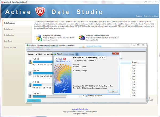Open the File menu in File Recovery
The width and height of the screenshot is (160, 117).
[x=29, y=49]
